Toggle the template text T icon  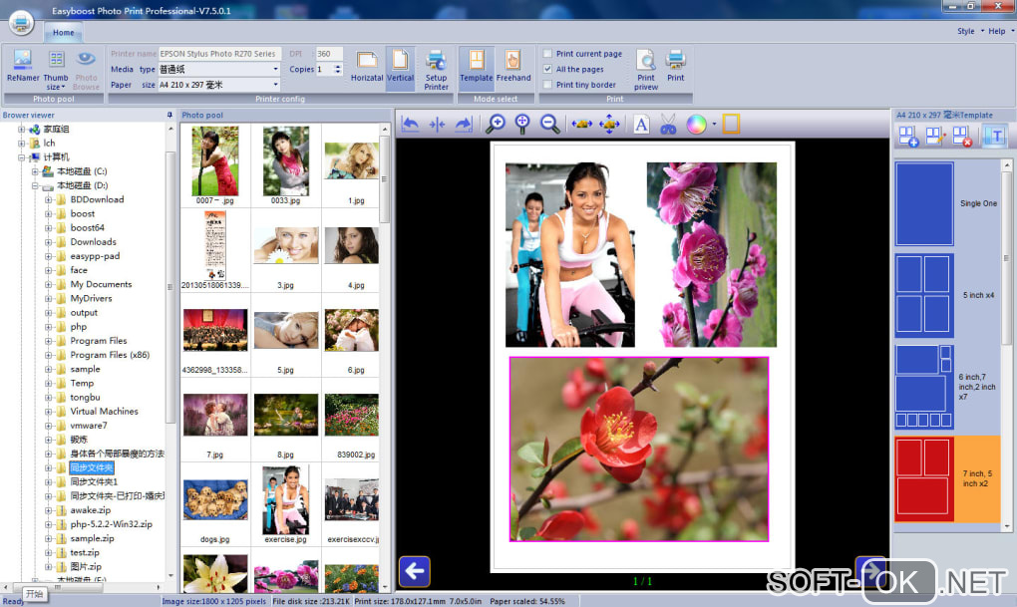[x=996, y=137]
